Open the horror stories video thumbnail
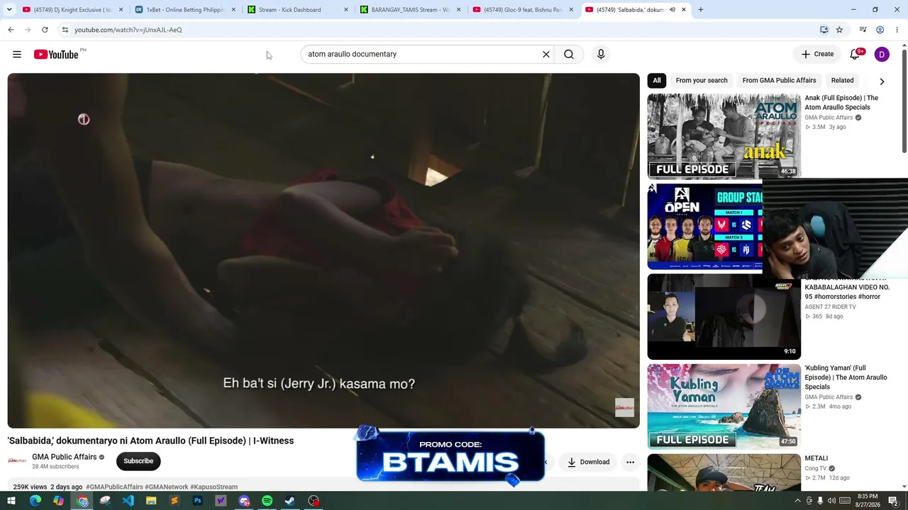This screenshot has height=510, width=908. (x=724, y=317)
